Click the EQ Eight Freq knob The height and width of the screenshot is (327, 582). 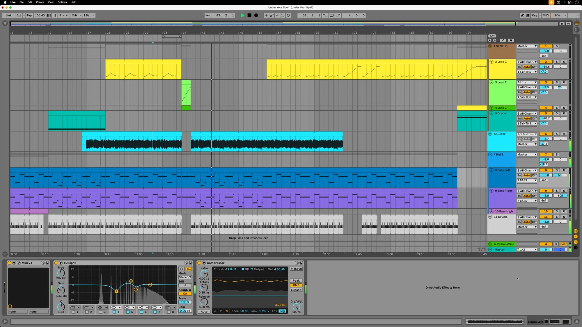pos(61,273)
